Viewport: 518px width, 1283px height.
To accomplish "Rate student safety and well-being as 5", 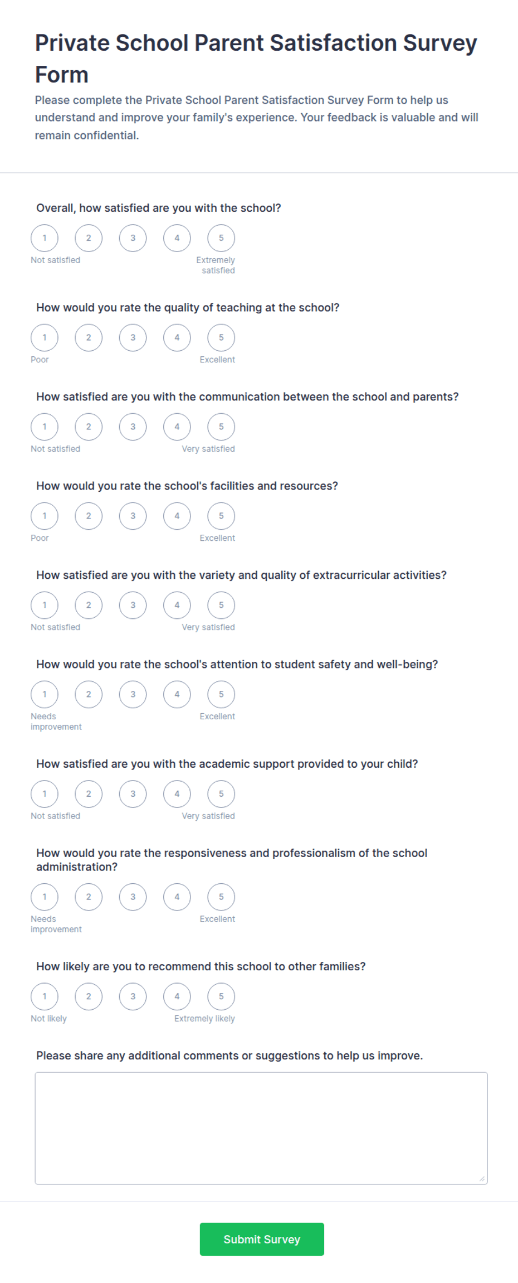I will point(221,695).
